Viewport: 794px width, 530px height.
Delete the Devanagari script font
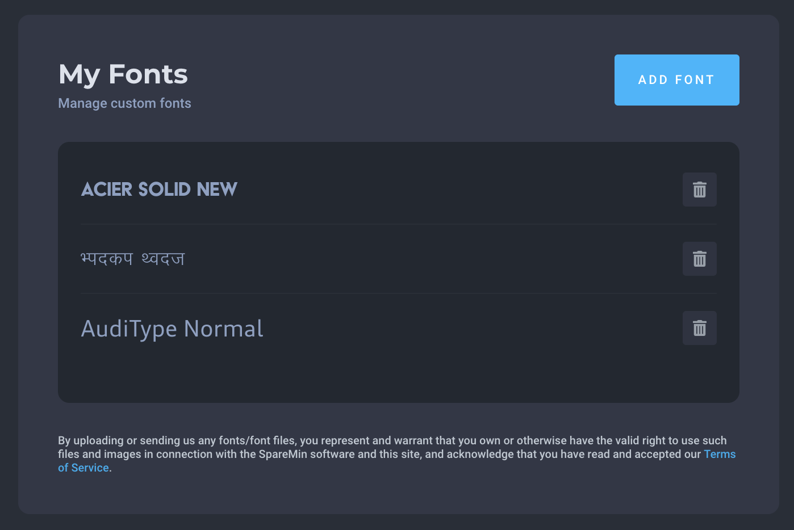tap(699, 259)
